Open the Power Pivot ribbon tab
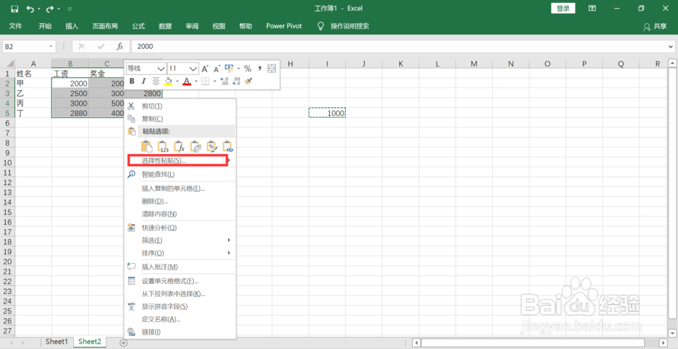Viewport: 678px width, 349px height. 284,26
